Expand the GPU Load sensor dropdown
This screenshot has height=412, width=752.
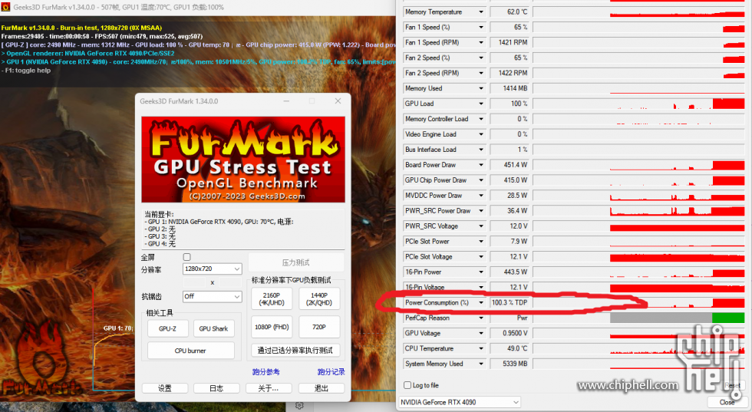(481, 104)
